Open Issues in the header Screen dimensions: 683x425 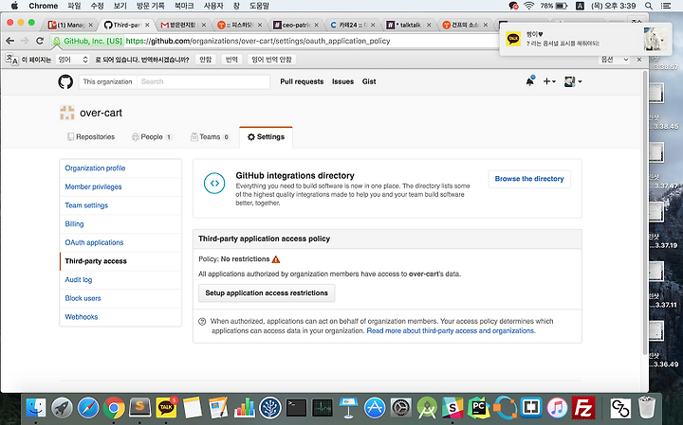342,81
